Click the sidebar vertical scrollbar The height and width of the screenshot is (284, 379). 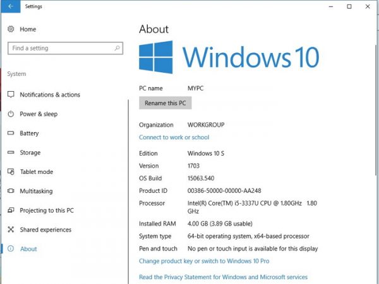pos(128,191)
